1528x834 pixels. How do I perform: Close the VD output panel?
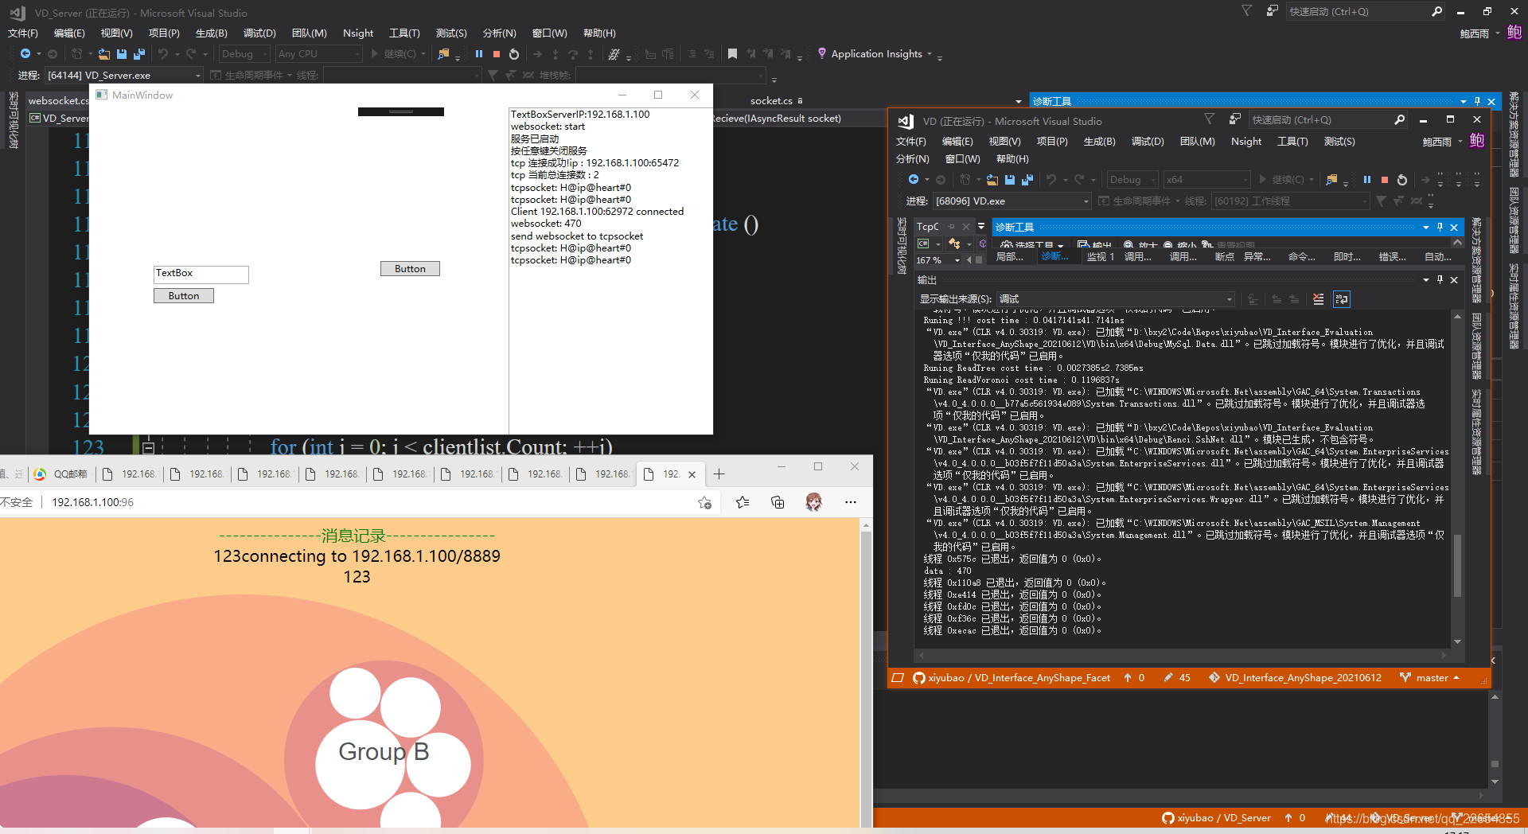coord(1454,279)
